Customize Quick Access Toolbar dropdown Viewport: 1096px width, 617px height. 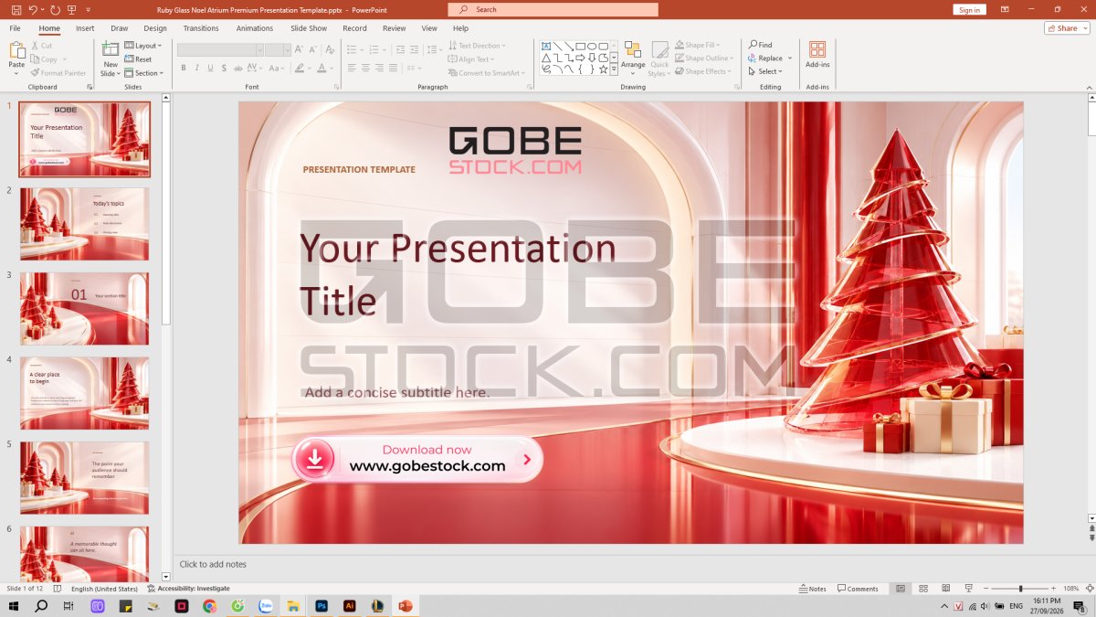pyautogui.click(x=89, y=9)
